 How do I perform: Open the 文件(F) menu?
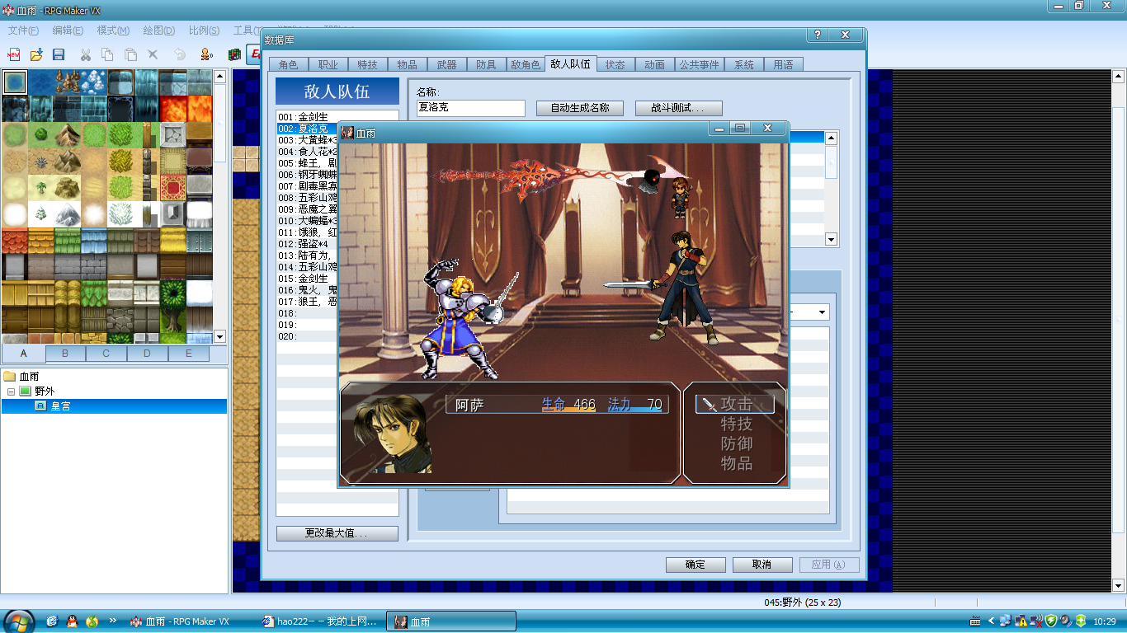tap(23, 30)
